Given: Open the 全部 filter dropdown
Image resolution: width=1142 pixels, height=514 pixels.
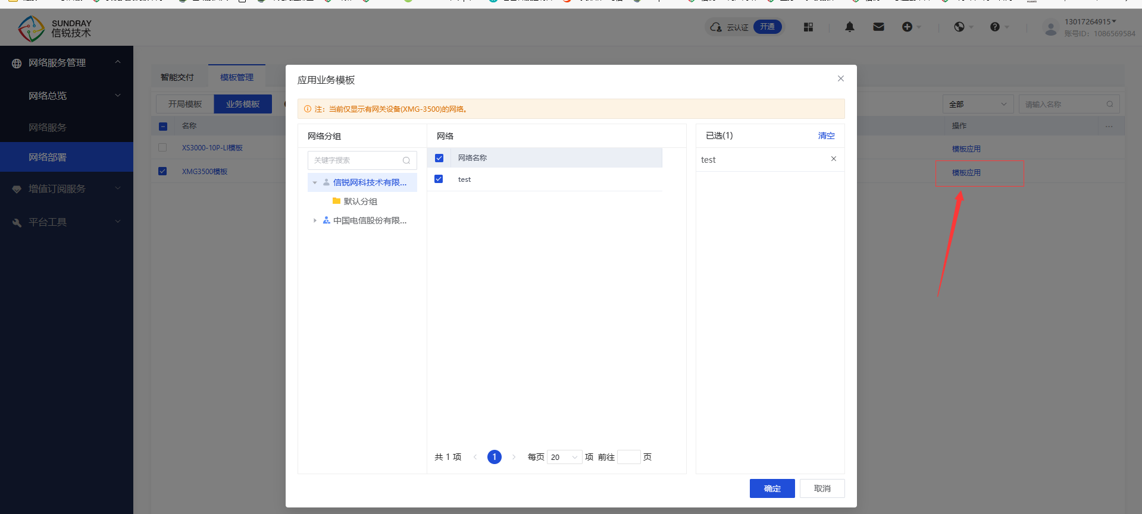Looking at the screenshot, I should (978, 104).
